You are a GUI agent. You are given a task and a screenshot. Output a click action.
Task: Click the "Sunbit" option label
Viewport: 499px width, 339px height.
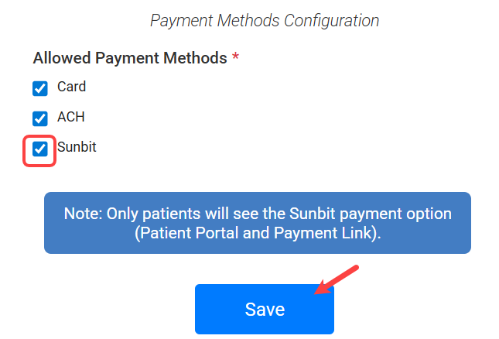point(77,146)
